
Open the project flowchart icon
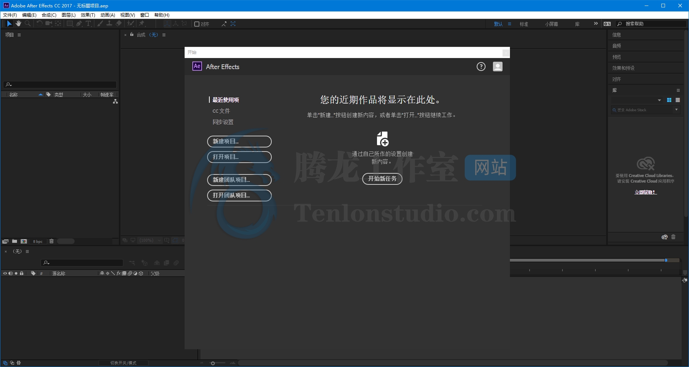point(115,101)
